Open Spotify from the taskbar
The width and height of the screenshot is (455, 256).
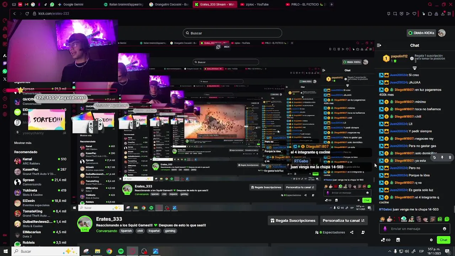point(121,251)
